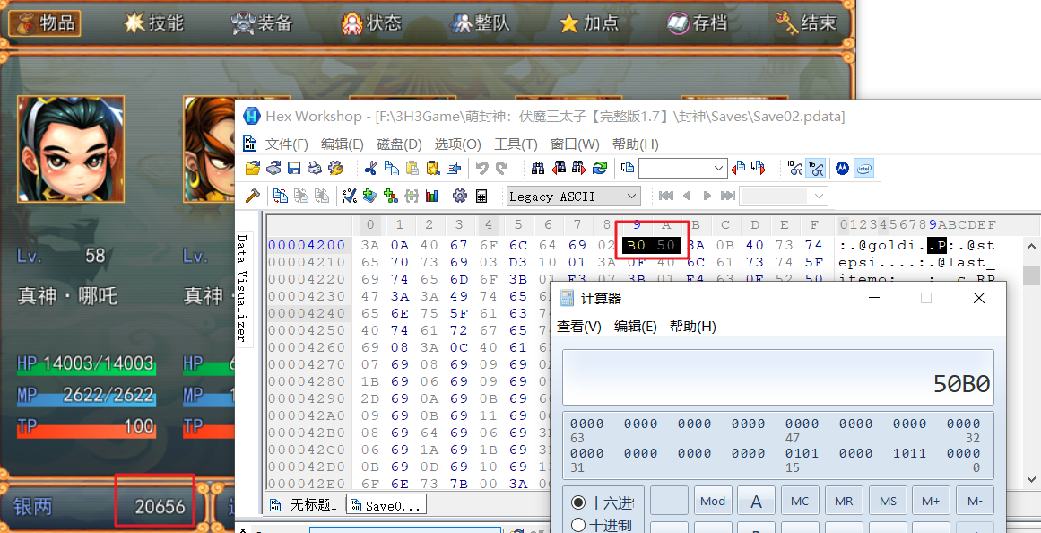Toggle the 0101 bit group in calculator
Screen dimensions: 1041x533
coord(802,453)
